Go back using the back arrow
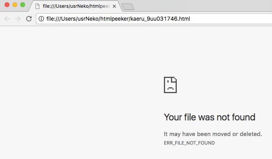Image resolution: width=272 pixels, height=159 pixels. 7,19
